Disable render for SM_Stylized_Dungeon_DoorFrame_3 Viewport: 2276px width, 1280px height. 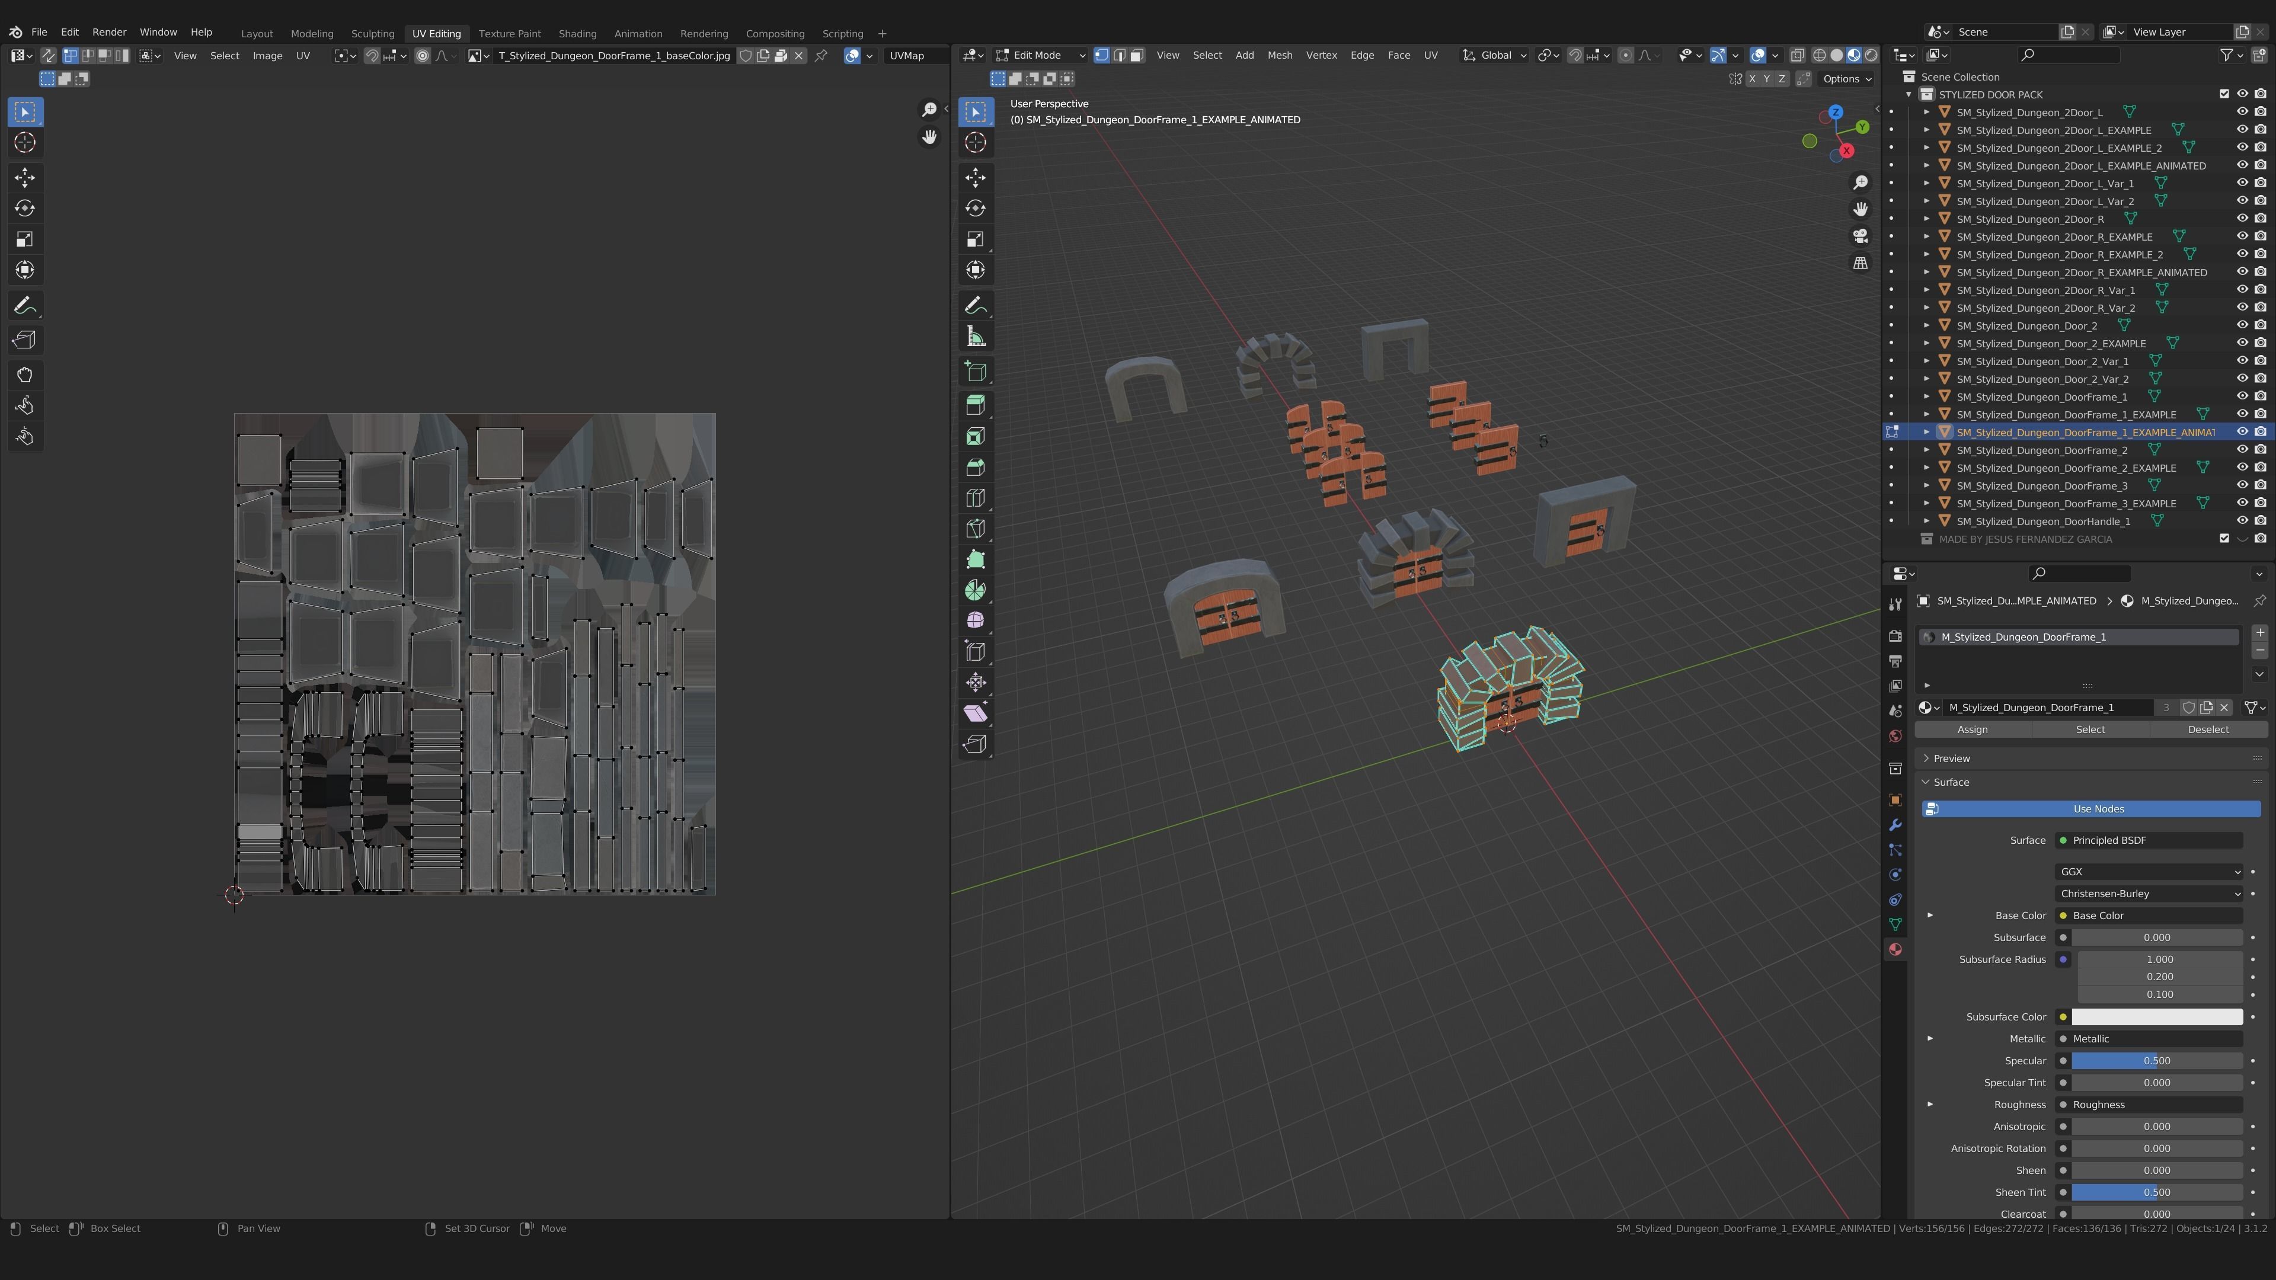point(2260,485)
